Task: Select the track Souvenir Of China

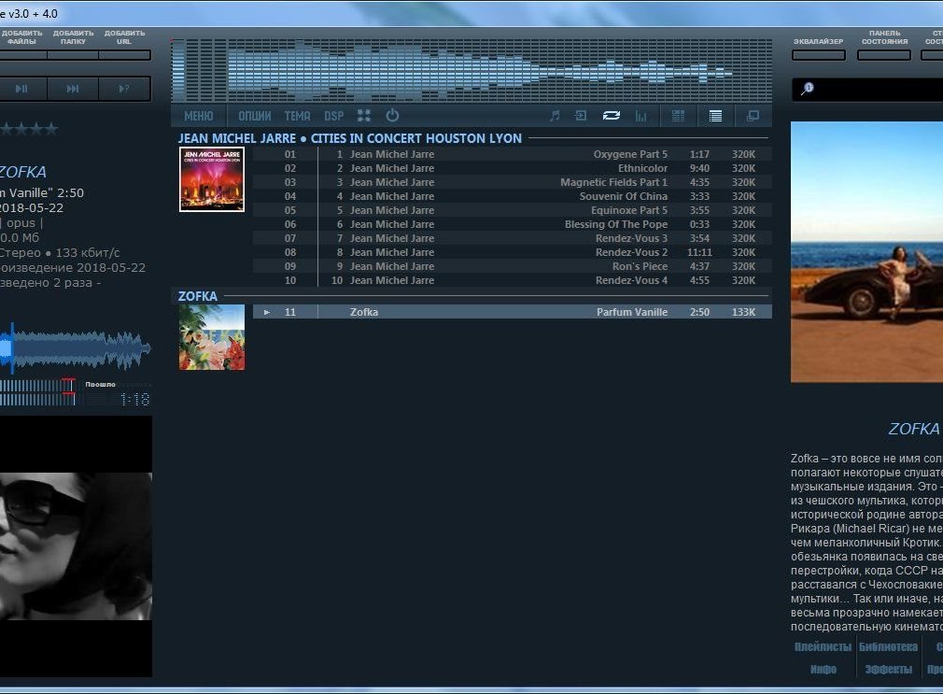Action: tap(513, 196)
